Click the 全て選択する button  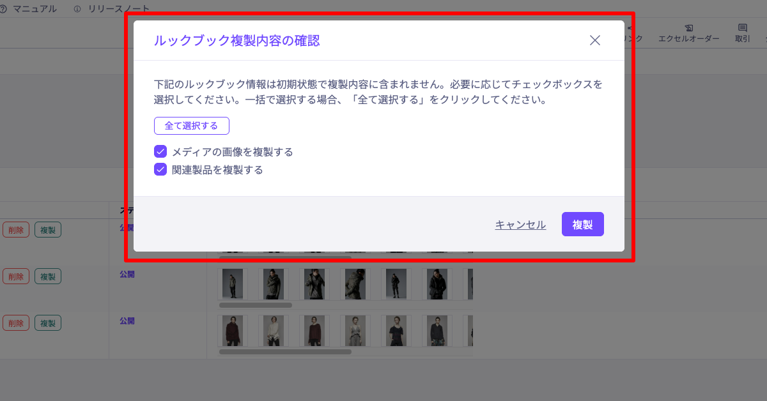[192, 126]
